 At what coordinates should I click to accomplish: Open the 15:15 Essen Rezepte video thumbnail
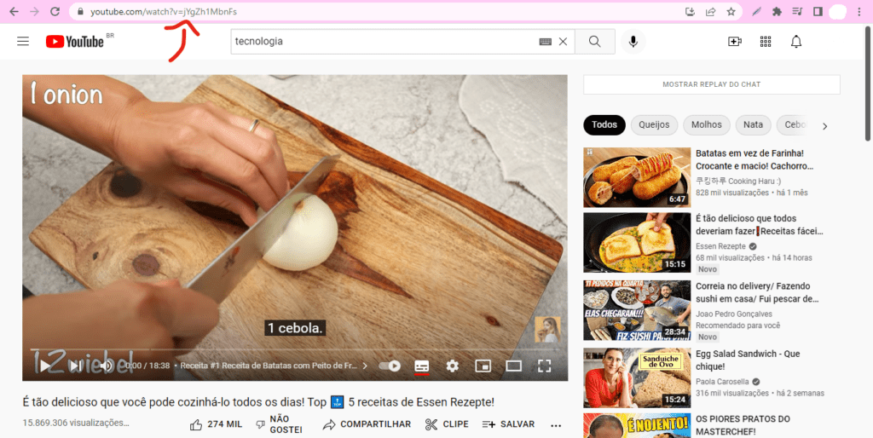click(637, 242)
